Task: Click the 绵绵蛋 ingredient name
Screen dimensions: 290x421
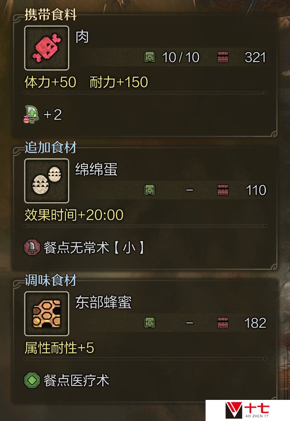Action: (x=96, y=169)
